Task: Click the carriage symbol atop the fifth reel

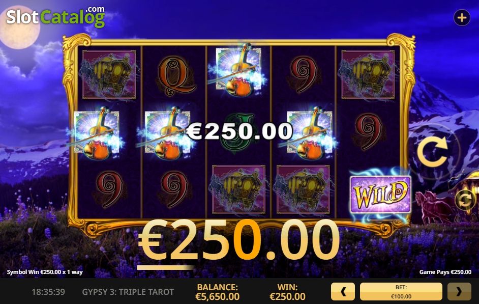Action: [368, 74]
